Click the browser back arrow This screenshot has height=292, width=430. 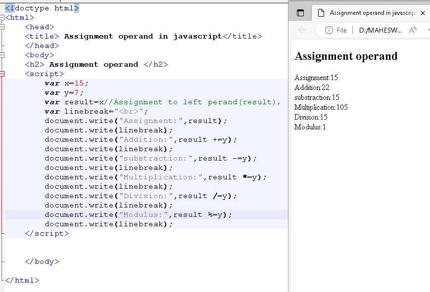(x=302, y=30)
